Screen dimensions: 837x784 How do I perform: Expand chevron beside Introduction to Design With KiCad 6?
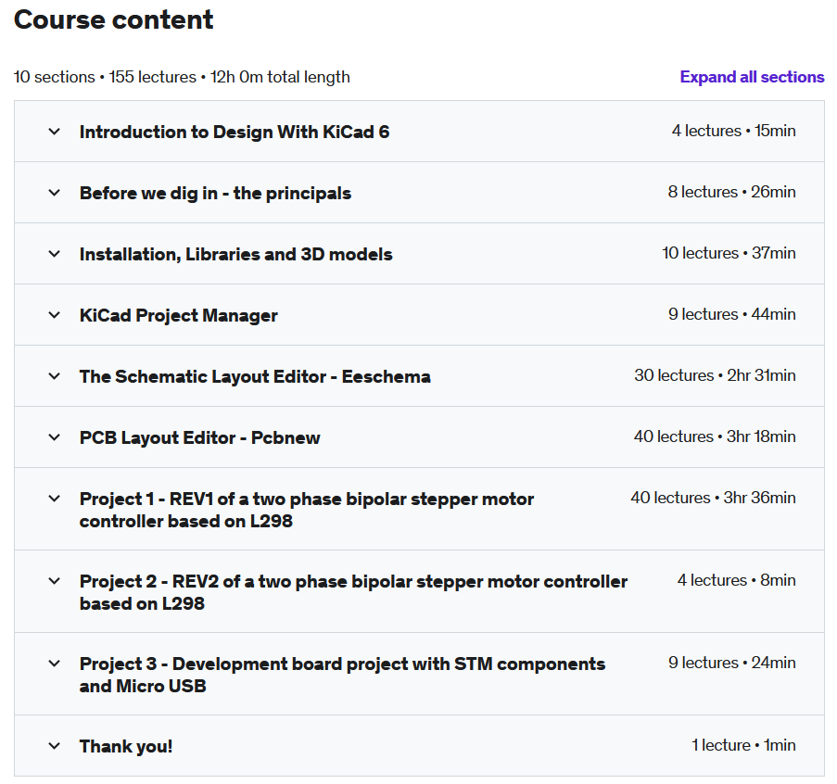click(x=54, y=132)
